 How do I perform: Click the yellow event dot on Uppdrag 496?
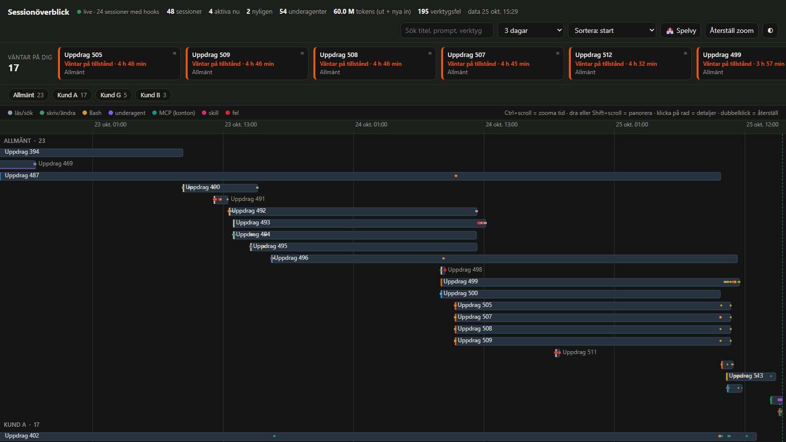click(x=444, y=258)
